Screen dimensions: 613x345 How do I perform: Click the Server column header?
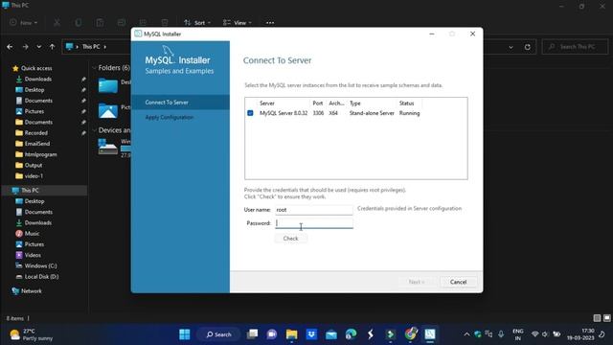tap(267, 103)
